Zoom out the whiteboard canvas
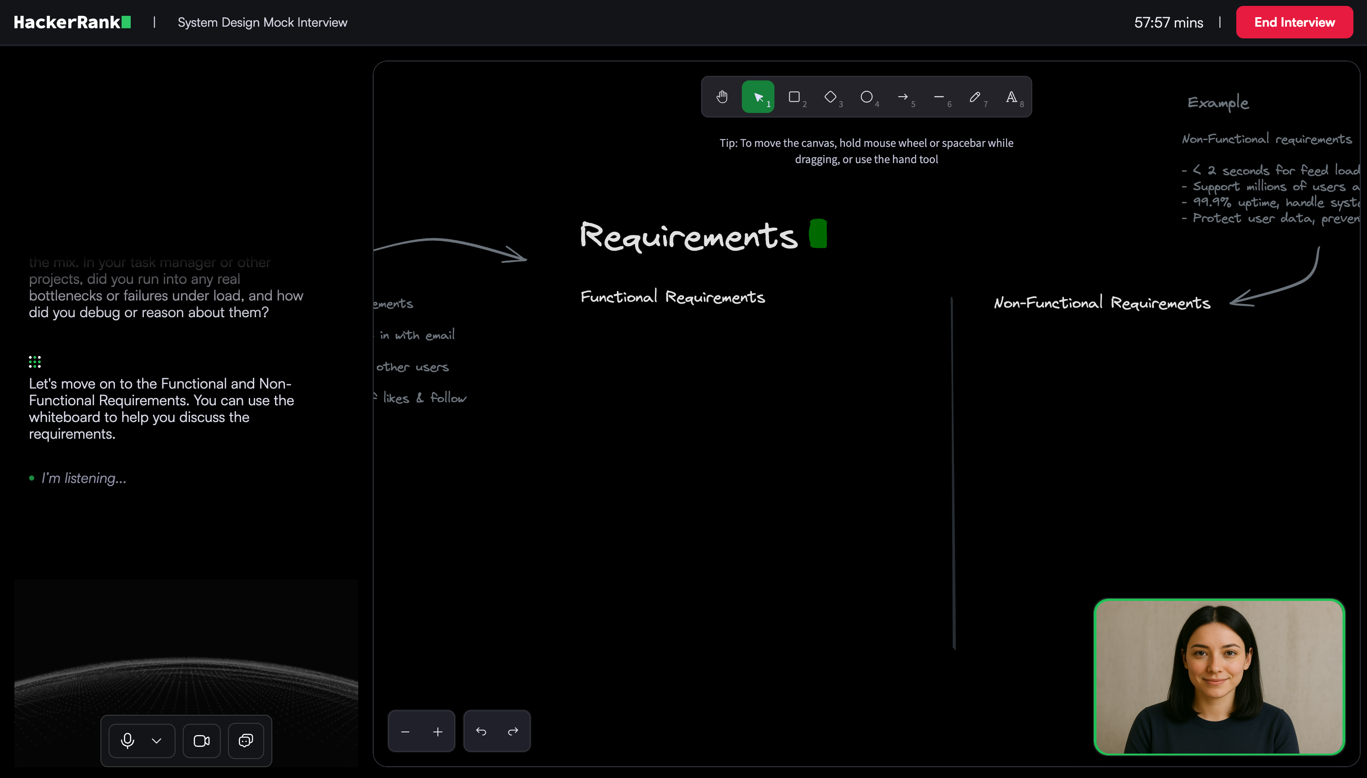This screenshot has width=1367, height=778. click(x=405, y=731)
